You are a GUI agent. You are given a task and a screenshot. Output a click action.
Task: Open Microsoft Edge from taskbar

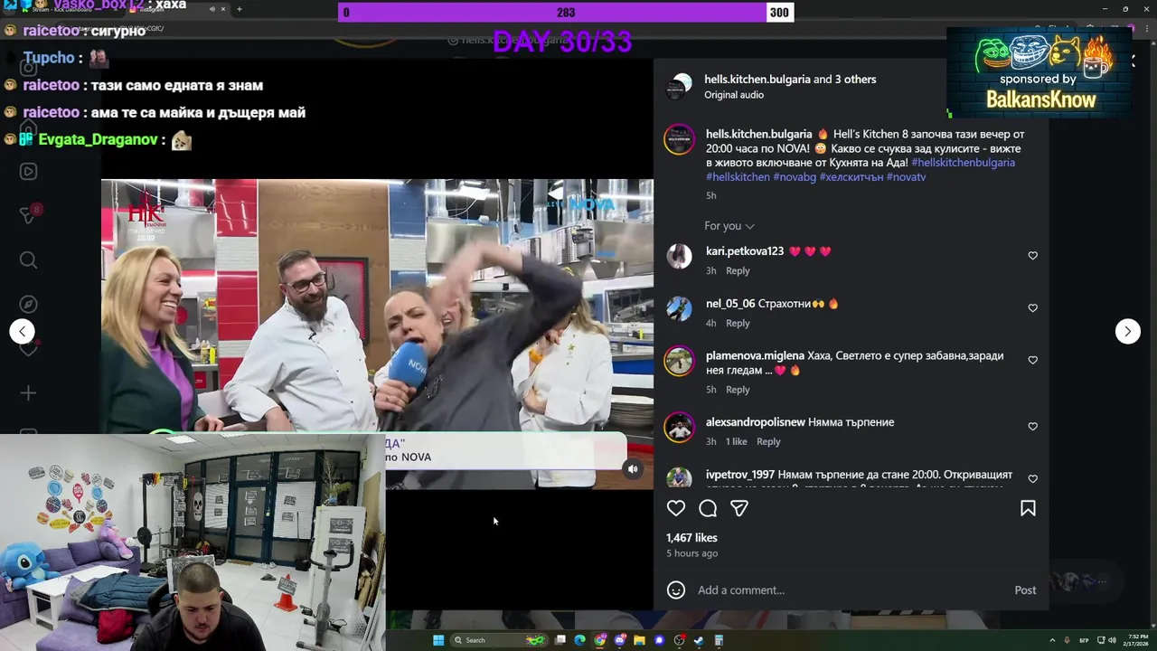[579, 640]
